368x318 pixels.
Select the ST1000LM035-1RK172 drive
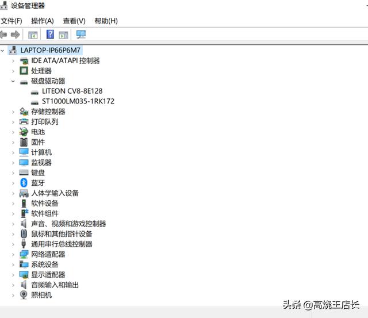tap(78, 101)
